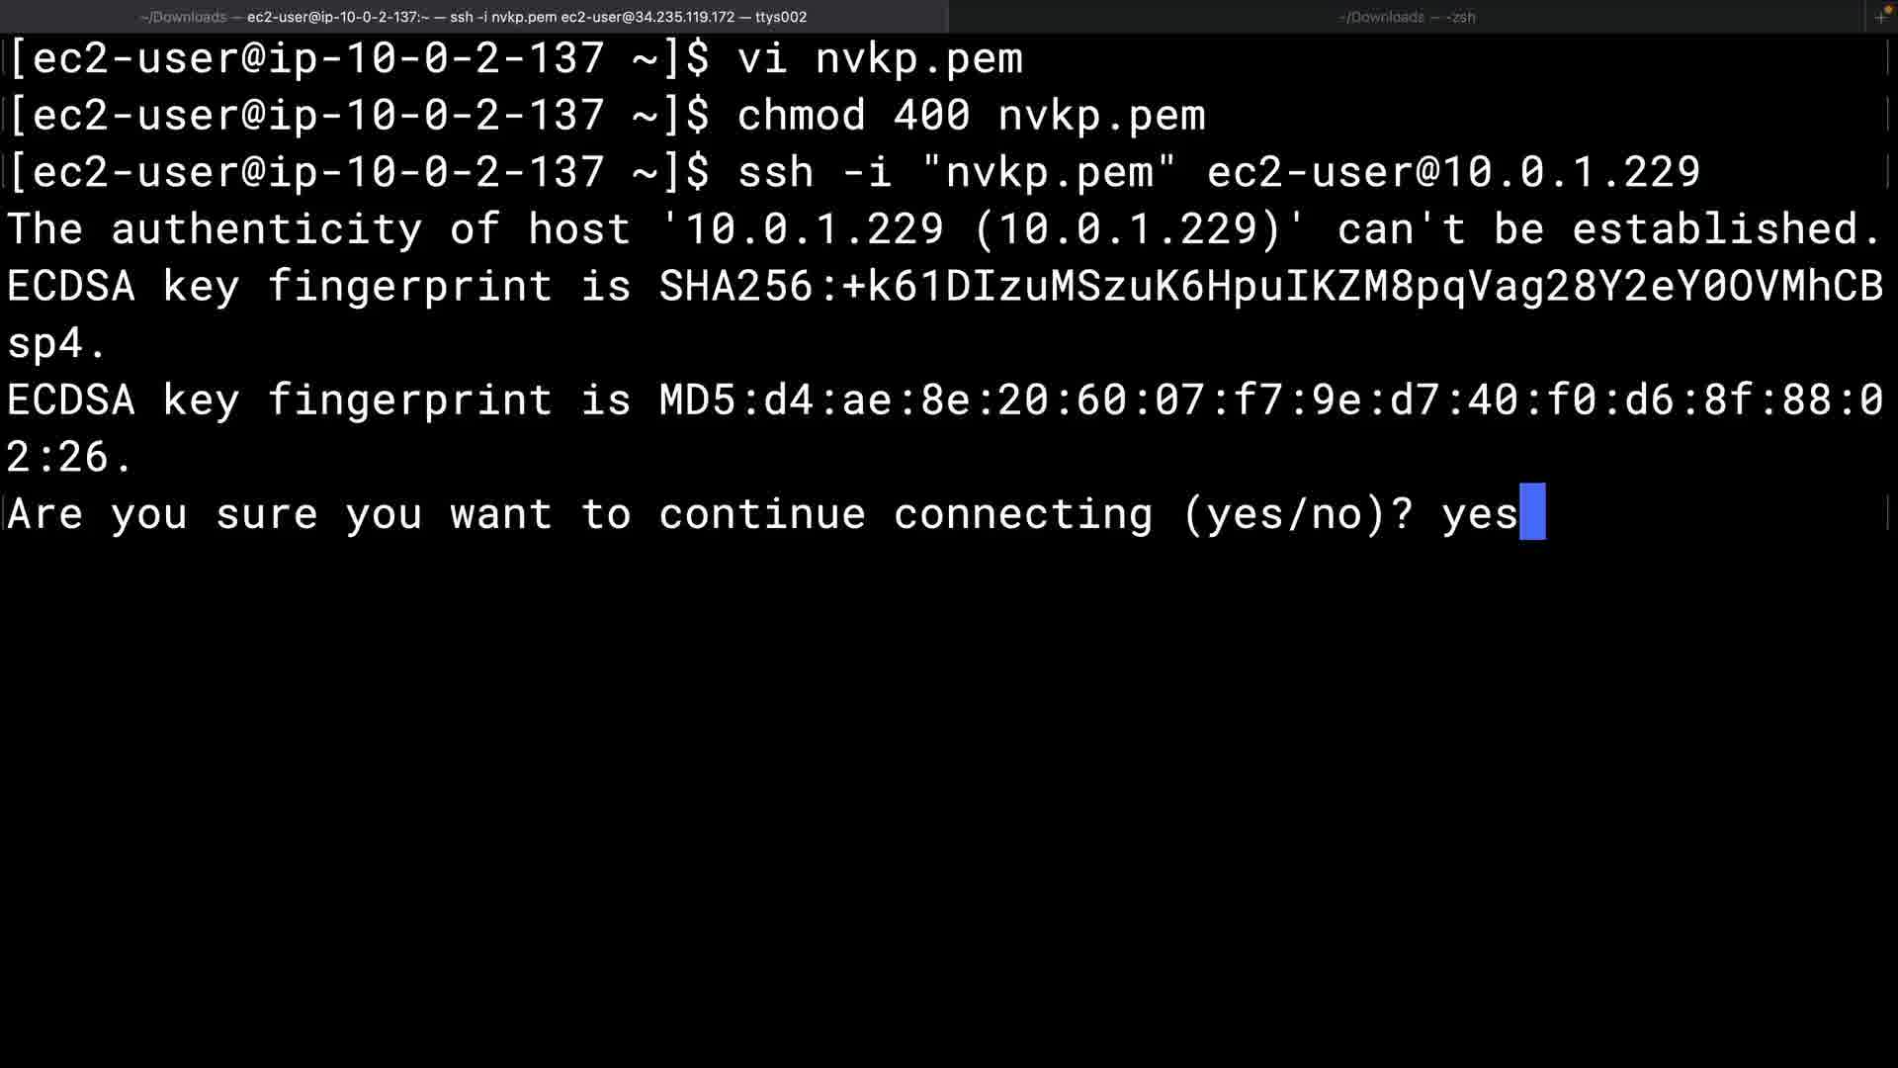
Task: Click the words 'can't be established.'
Action: [x=1608, y=229]
